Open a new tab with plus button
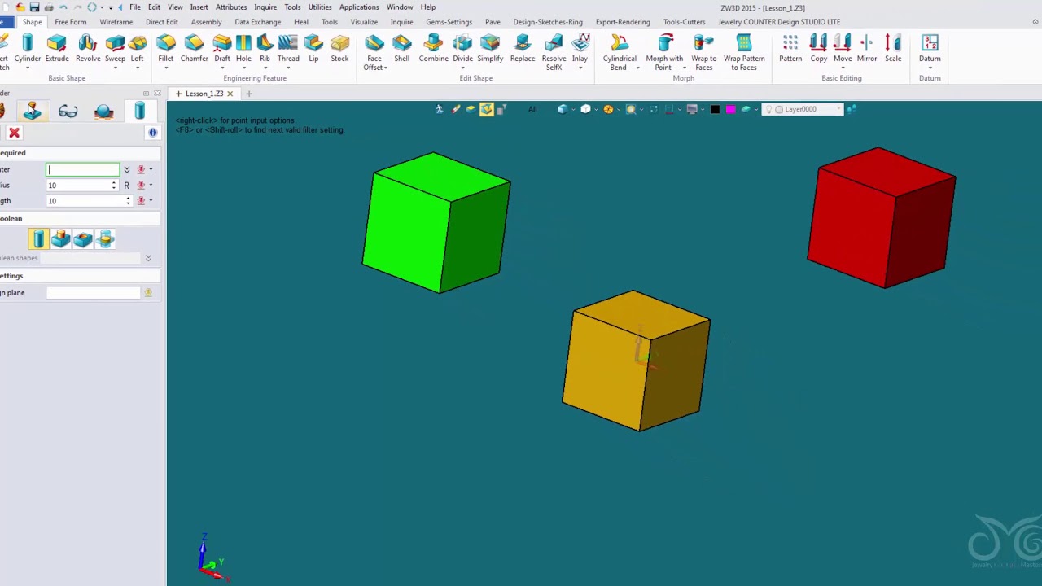This screenshot has width=1042, height=586. (x=249, y=94)
